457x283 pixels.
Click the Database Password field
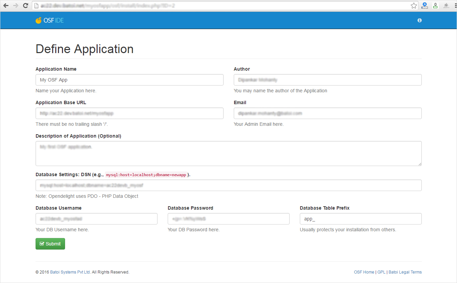click(229, 219)
